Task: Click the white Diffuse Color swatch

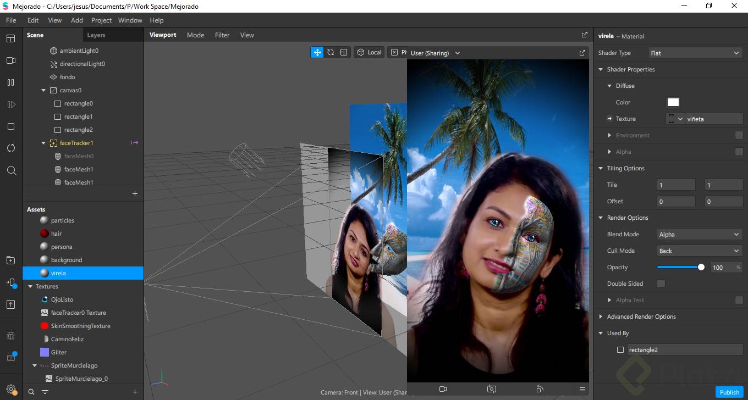Action: tap(673, 102)
